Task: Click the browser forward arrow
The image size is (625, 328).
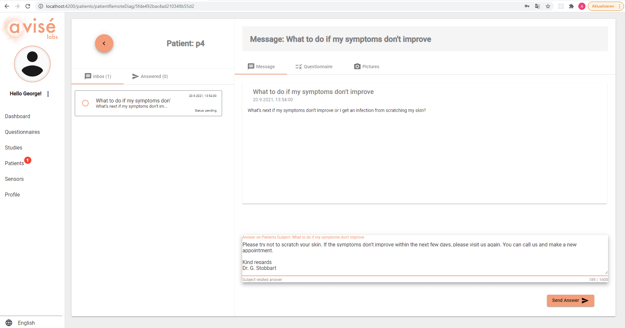Action: pos(17,6)
